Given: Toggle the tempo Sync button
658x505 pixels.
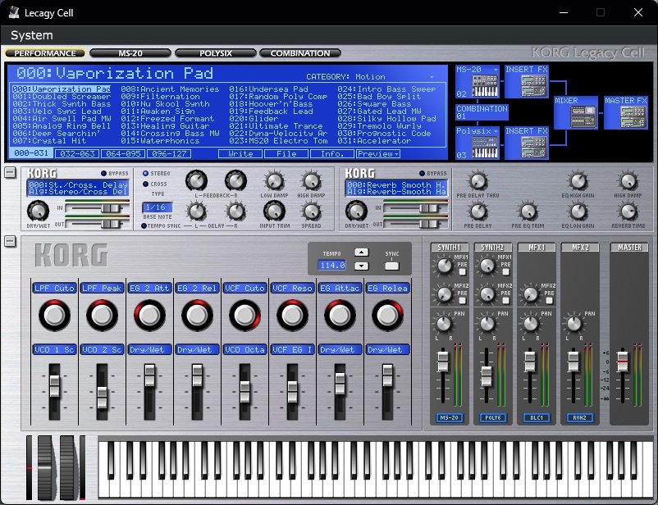Looking at the screenshot, I should 392,266.
